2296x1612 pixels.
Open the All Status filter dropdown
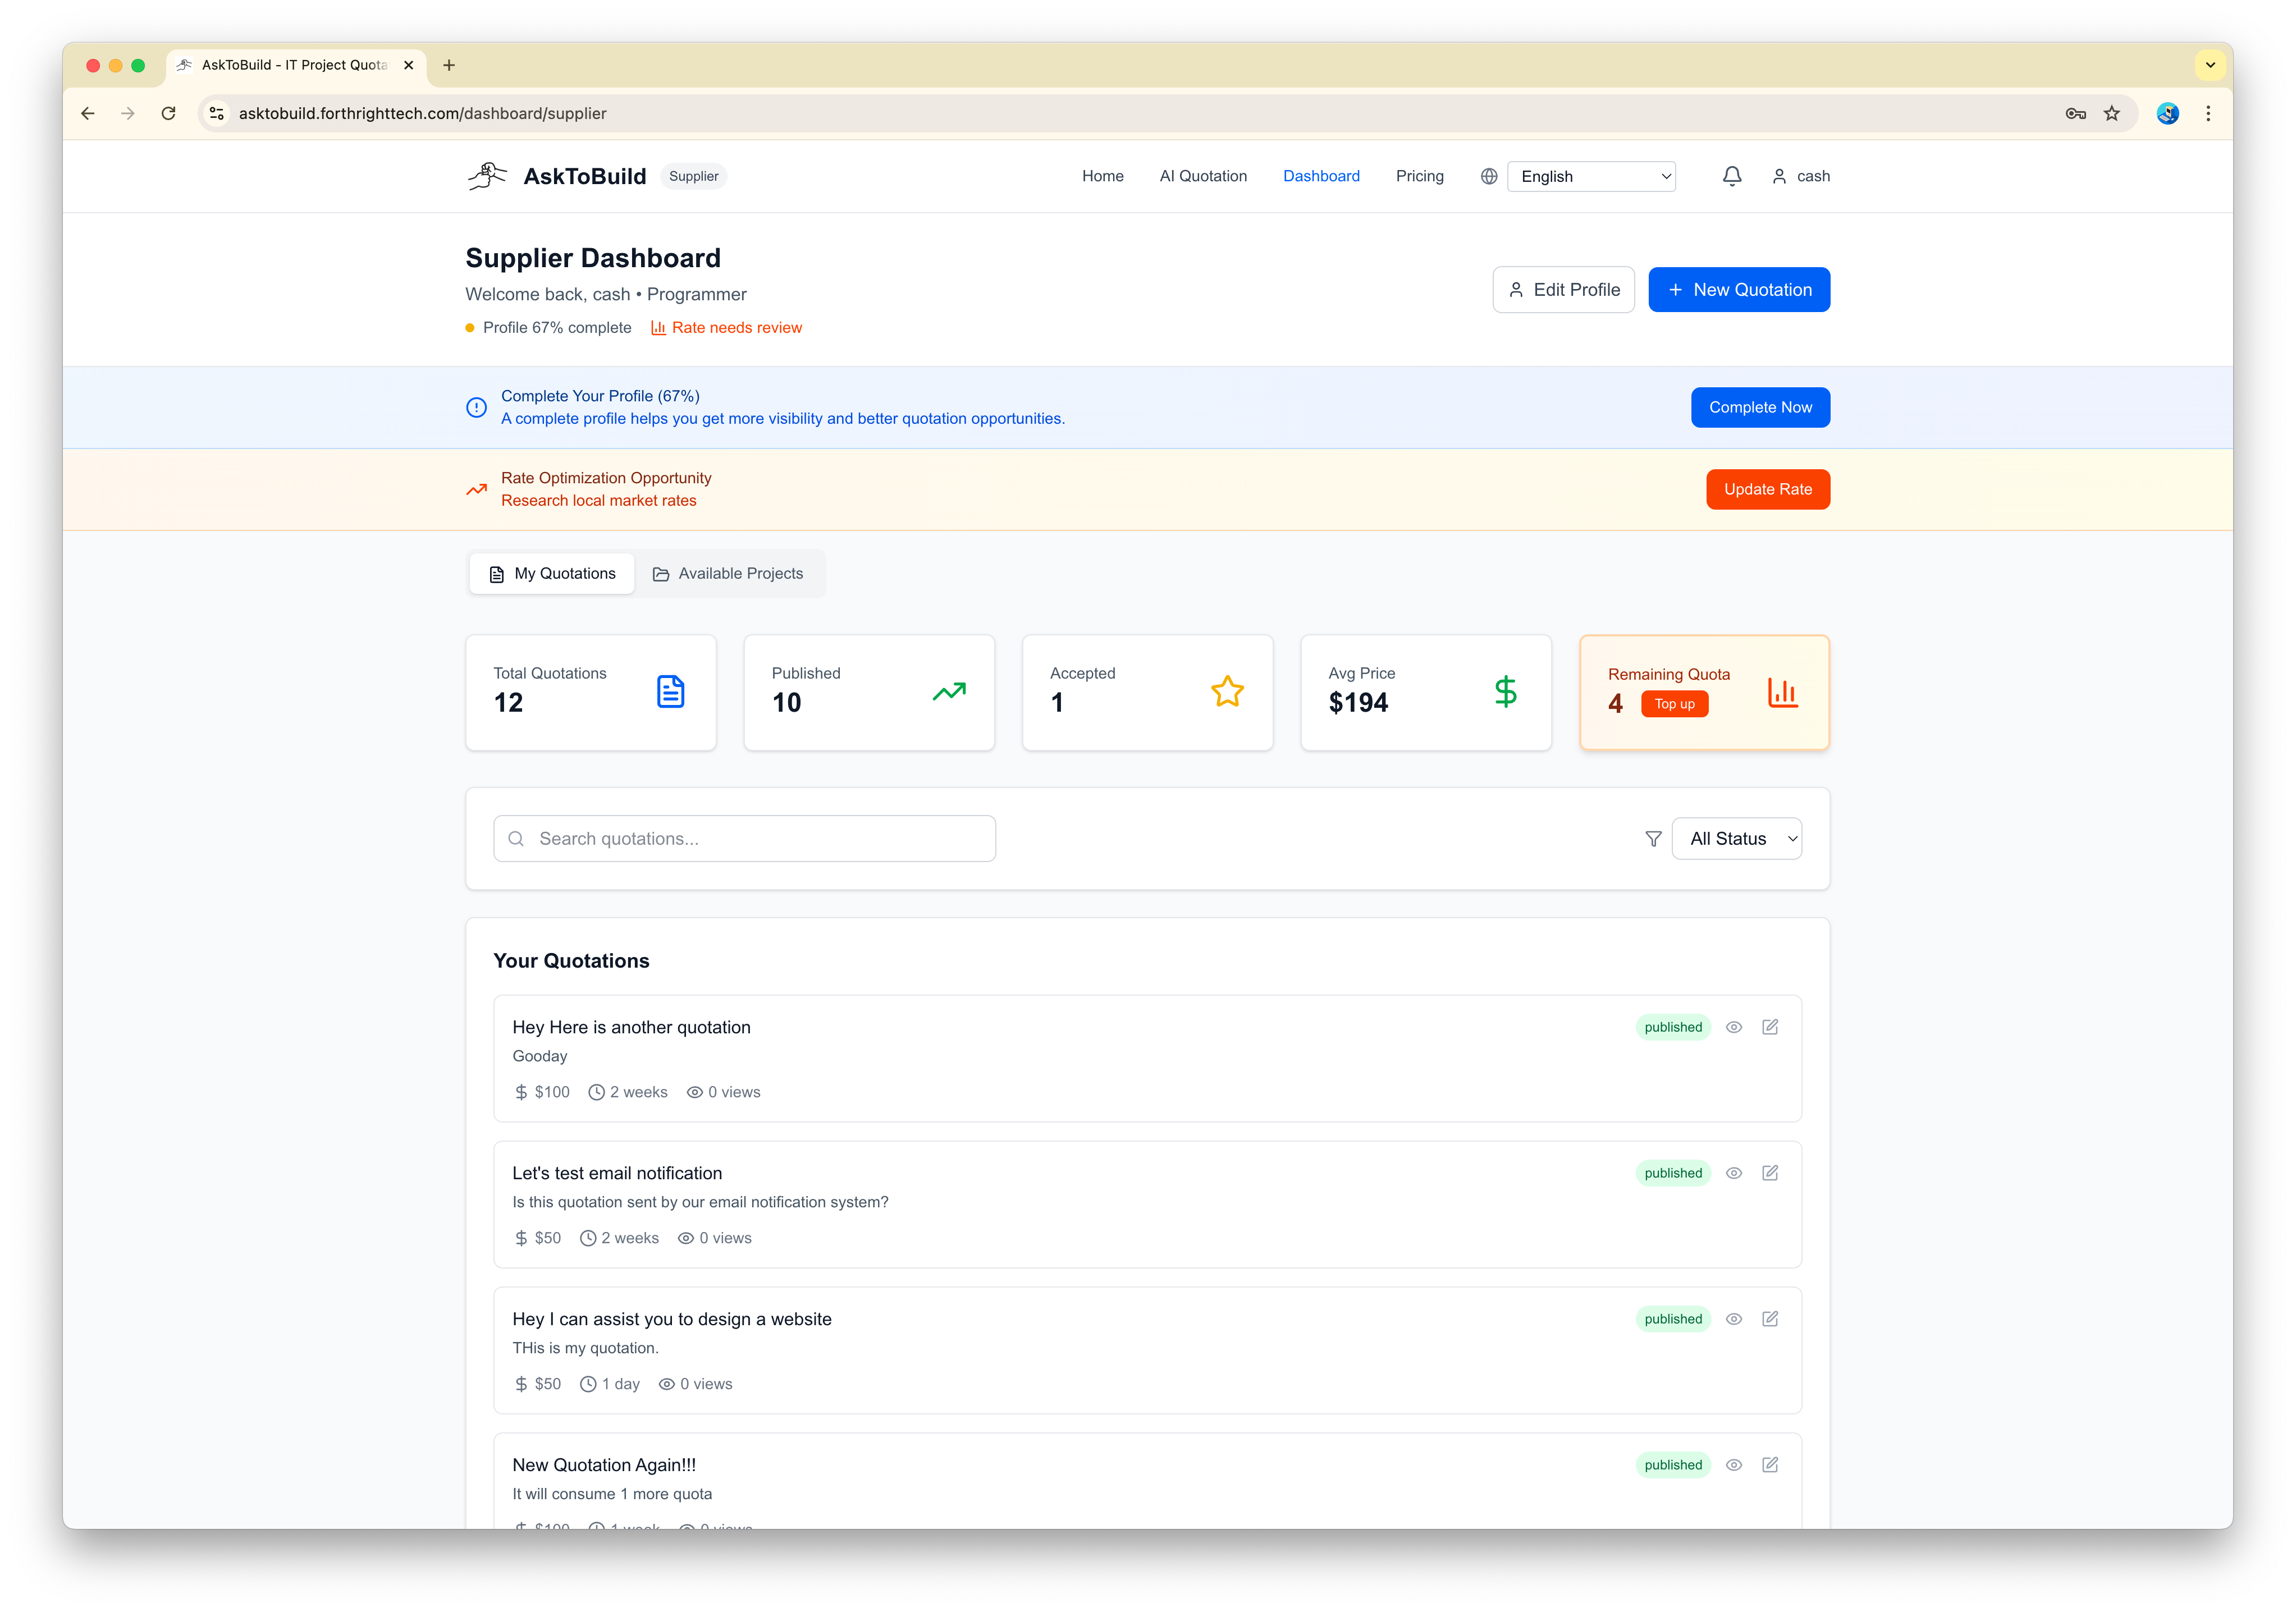(1737, 839)
